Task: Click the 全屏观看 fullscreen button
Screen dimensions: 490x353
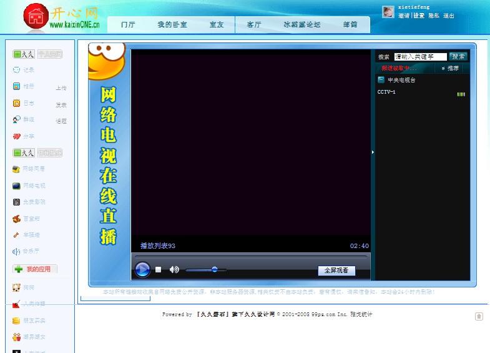Action: tap(336, 271)
